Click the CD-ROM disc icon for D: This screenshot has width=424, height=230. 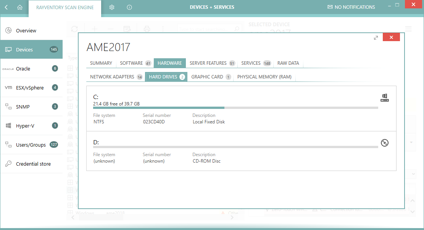(385, 143)
